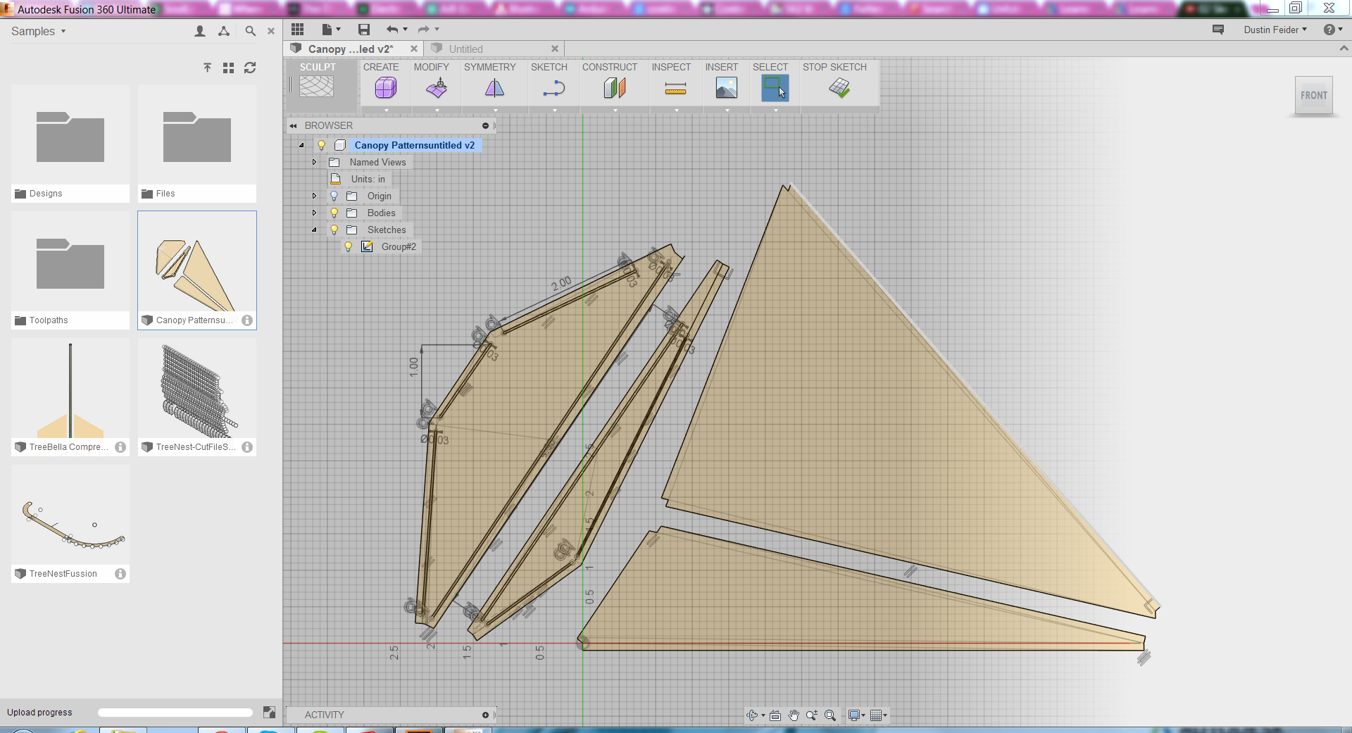The width and height of the screenshot is (1352, 733).
Task: Open the Designs folder
Action: 70,143
